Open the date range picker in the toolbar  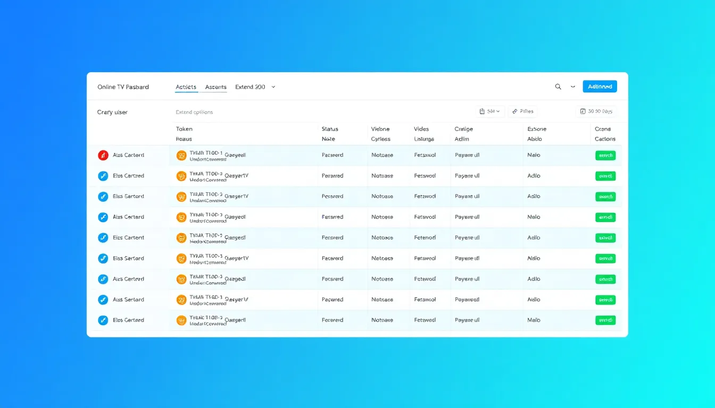(x=596, y=112)
